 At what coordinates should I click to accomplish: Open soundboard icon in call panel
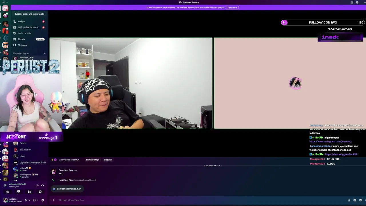click(x=40, y=192)
